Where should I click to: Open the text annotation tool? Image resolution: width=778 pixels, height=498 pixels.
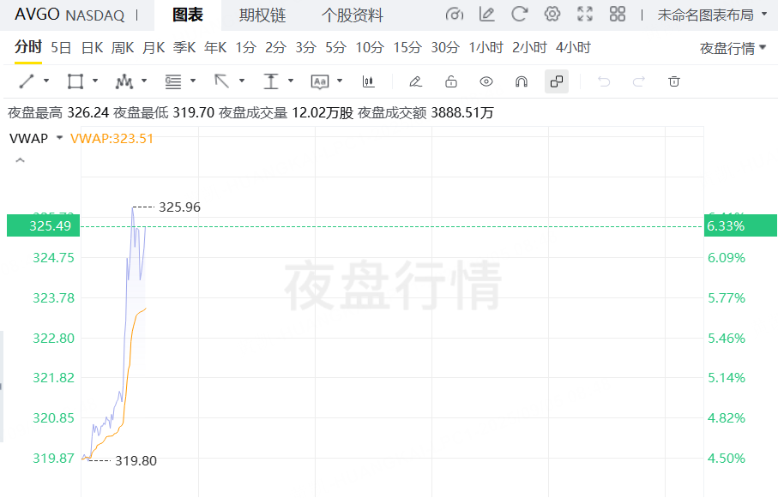click(320, 81)
